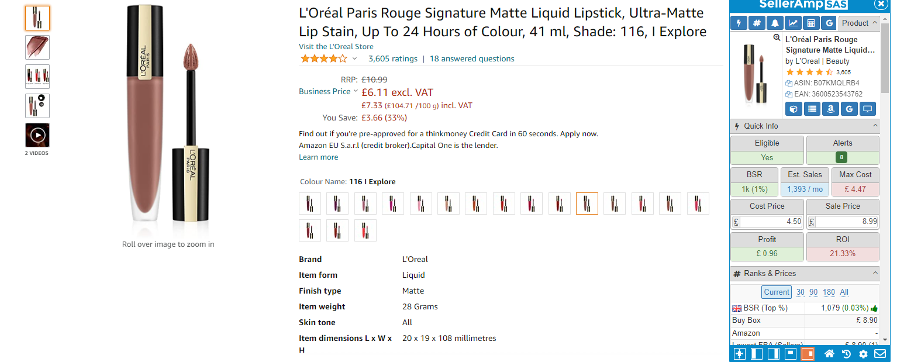Collapse the Quick Info section
This screenshot has height=362, width=921.
click(875, 126)
